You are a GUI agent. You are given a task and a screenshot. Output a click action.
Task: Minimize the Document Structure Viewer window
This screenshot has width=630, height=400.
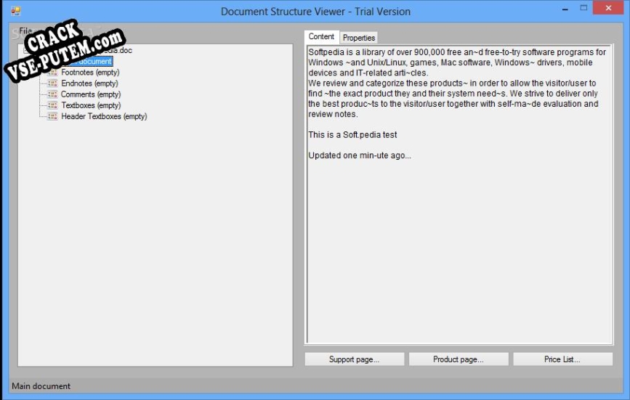click(565, 9)
